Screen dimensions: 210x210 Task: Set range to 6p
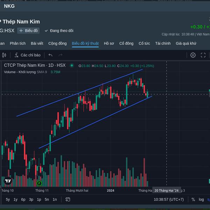[23, 199]
